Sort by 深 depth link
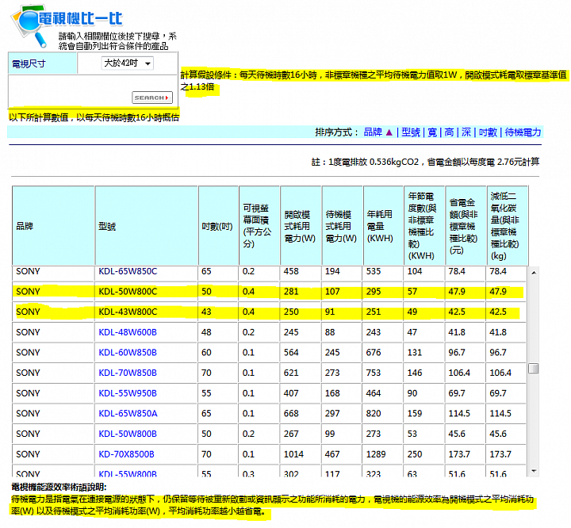This screenshot has width=571, height=528. (x=466, y=132)
